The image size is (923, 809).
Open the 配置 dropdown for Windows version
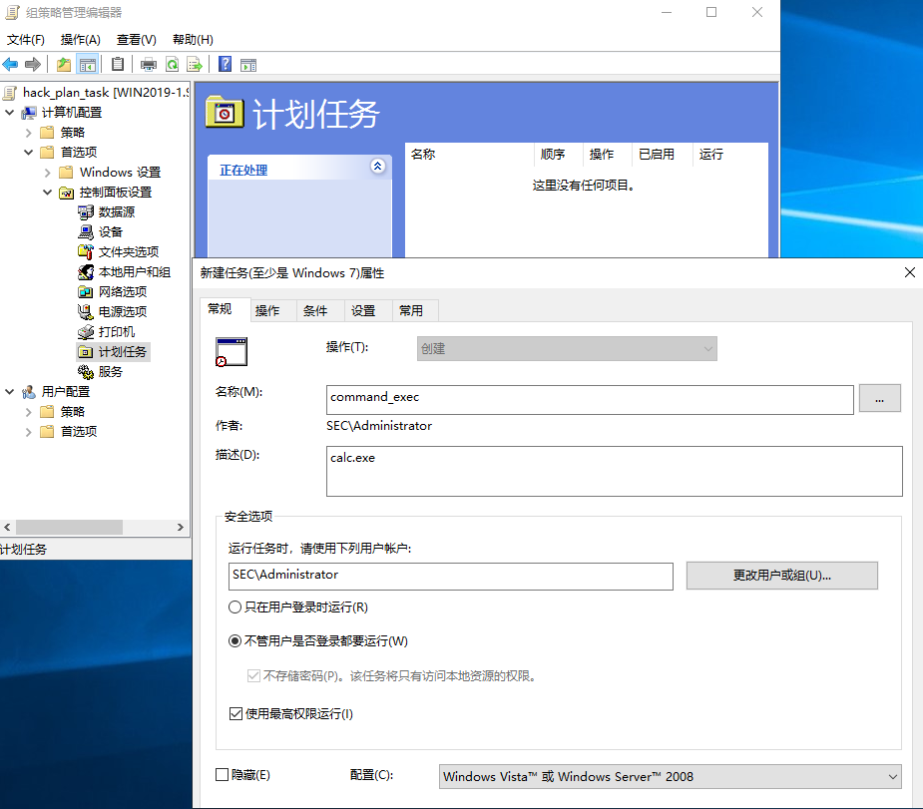pyautogui.click(x=670, y=776)
